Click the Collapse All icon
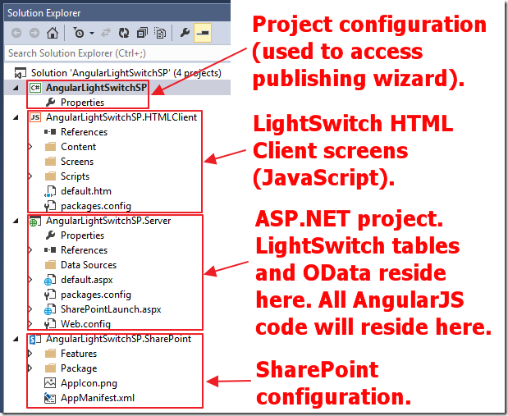The width and height of the screenshot is (508, 416). point(142,33)
